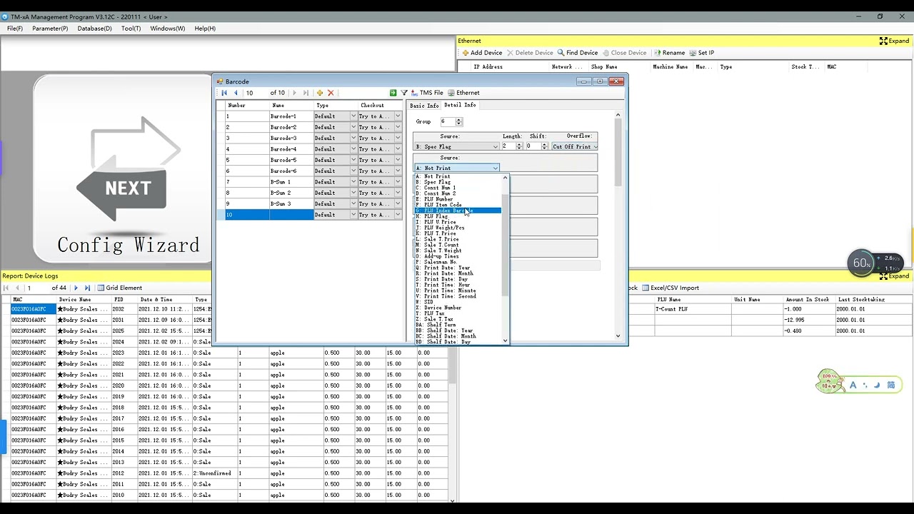The image size is (914, 514).
Task: Click Add Device in Ethernet panel
Action: click(x=482, y=53)
